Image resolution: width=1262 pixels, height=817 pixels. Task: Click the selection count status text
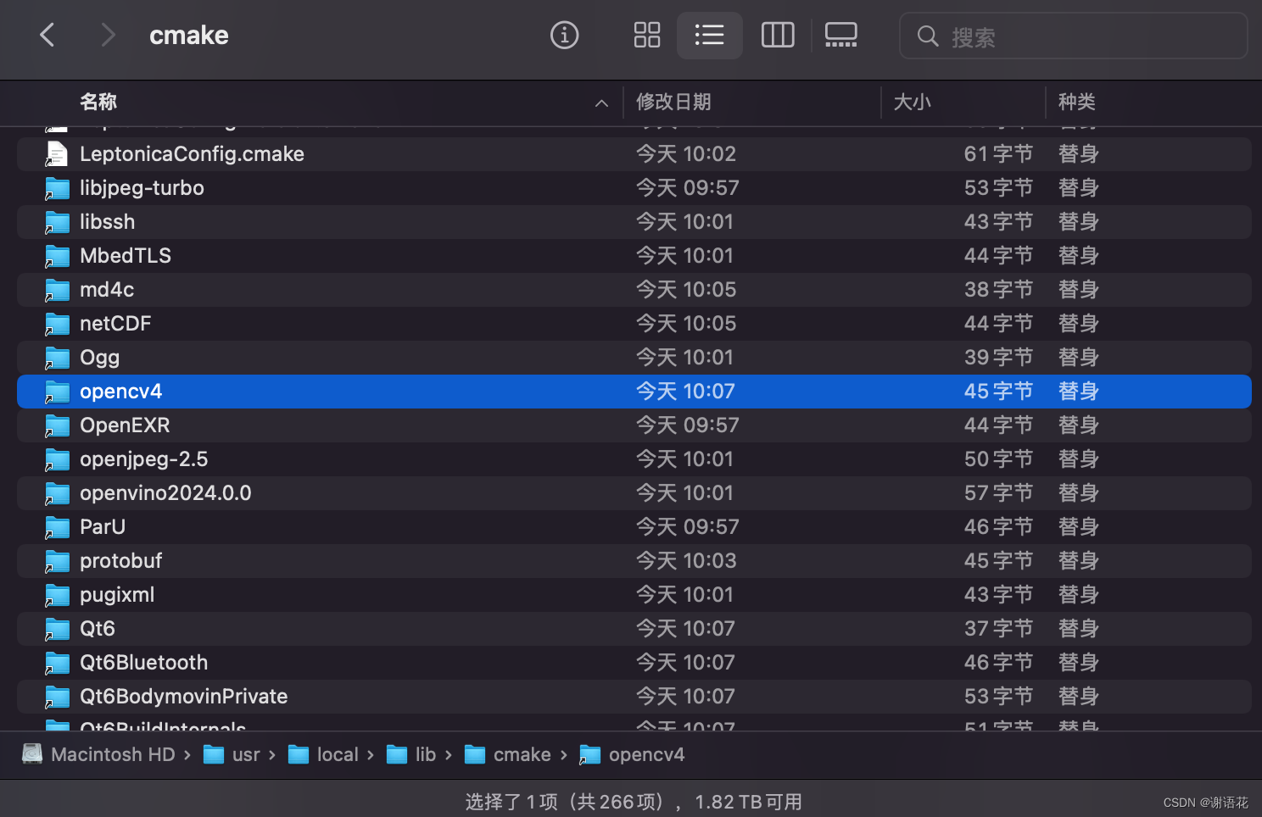point(633,802)
